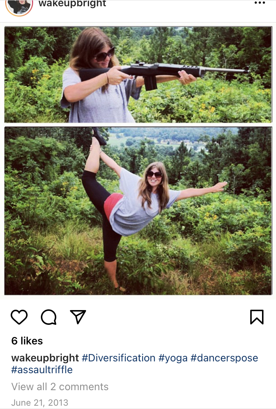Image resolution: width=276 pixels, height=409 pixels.
Task: Open the three-dot more options menu
Action: click(x=259, y=3)
